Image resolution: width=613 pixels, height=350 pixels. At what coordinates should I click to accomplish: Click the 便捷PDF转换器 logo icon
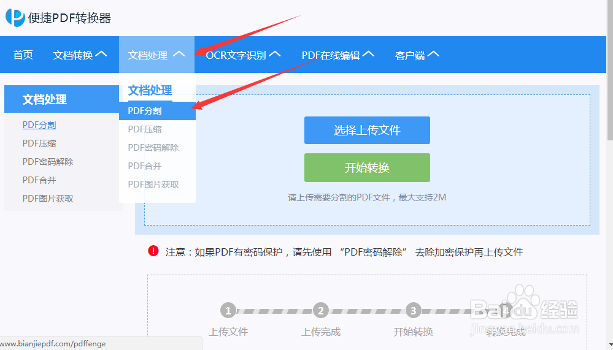[x=15, y=18]
